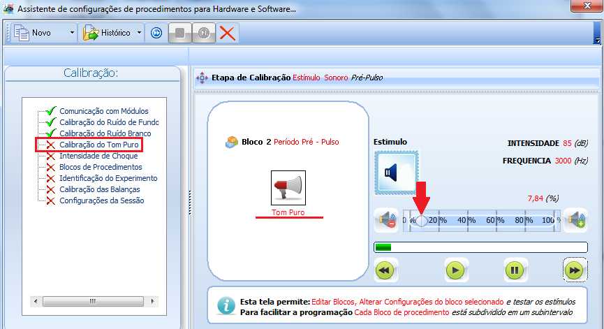
Task: Click red X next to Blocos de Procedimentos
Action: tap(50, 167)
